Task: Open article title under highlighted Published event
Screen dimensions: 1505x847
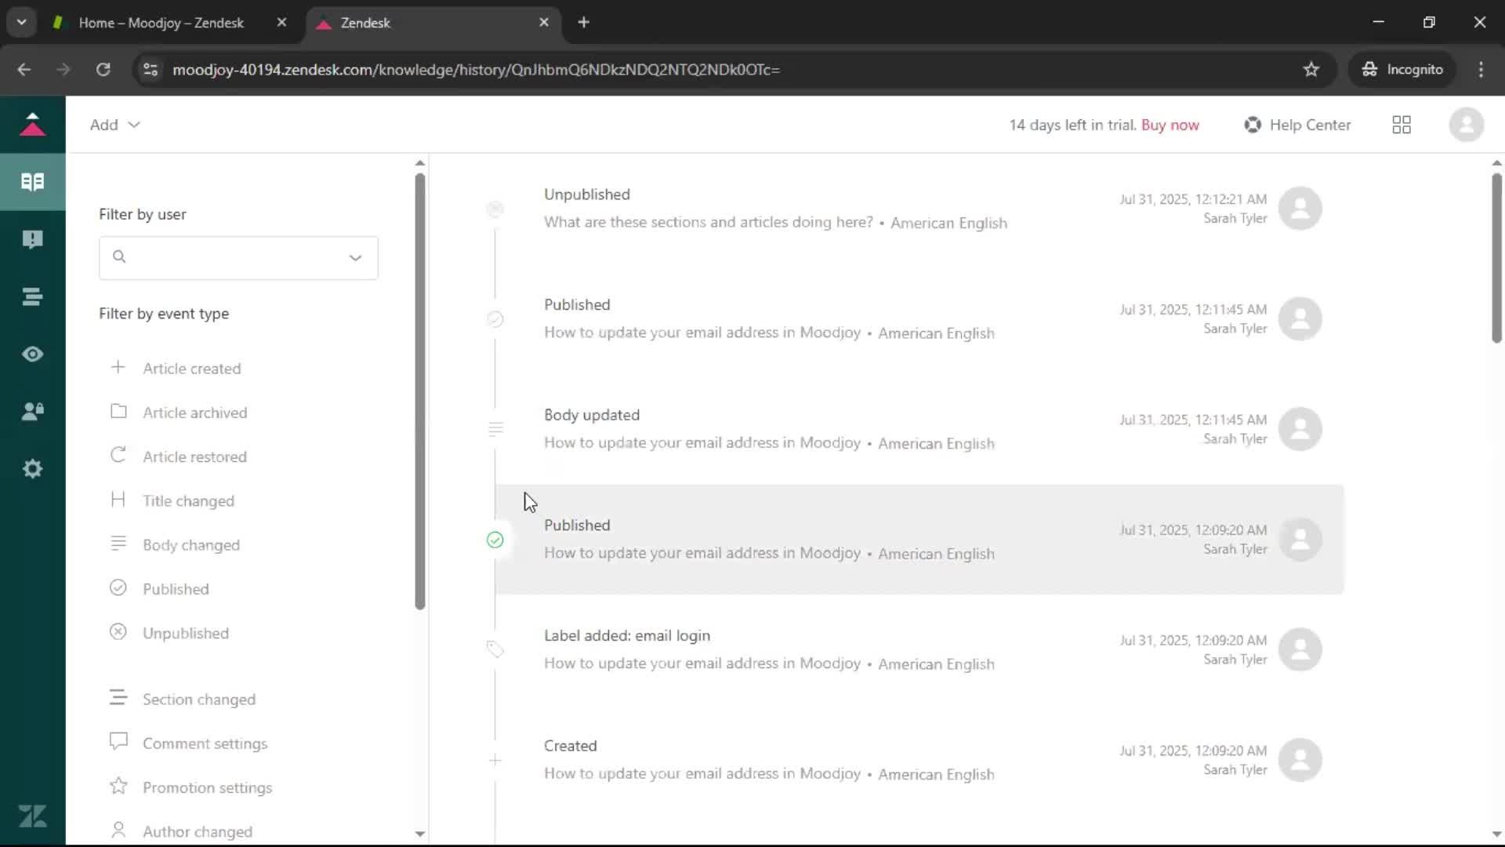Action: (x=702, y=553)
